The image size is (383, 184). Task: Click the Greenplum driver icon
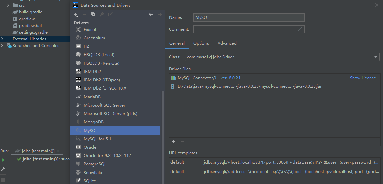(x=78, y=38)
